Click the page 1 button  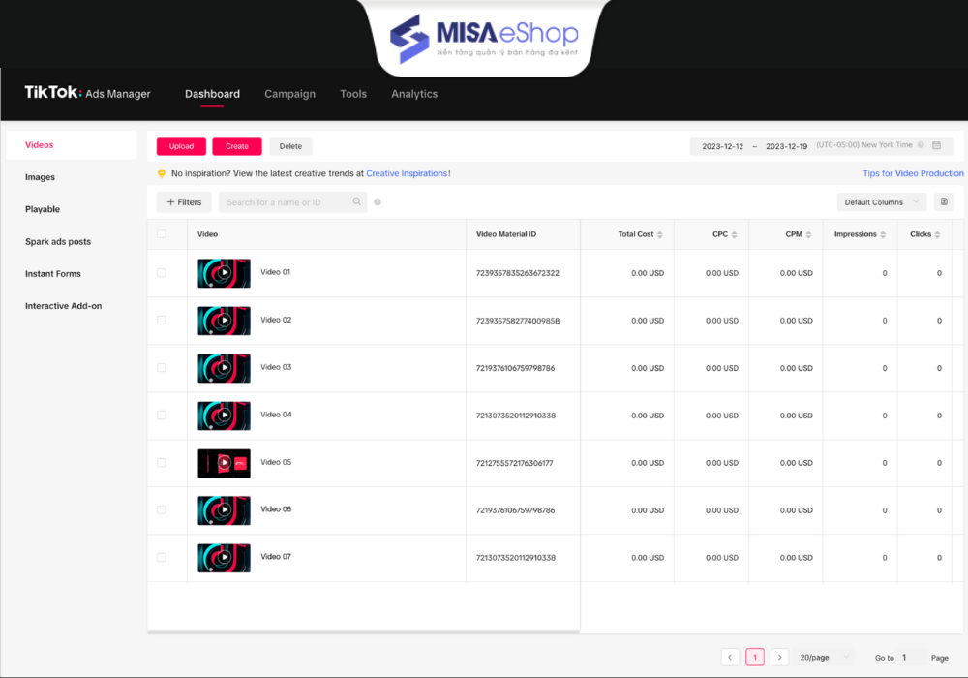[755, 657]
